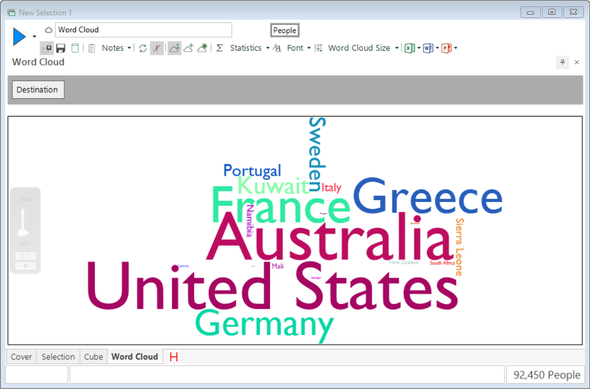590x389 pixels.
Task: Click the Font letters icon
Action: (277, 48)
